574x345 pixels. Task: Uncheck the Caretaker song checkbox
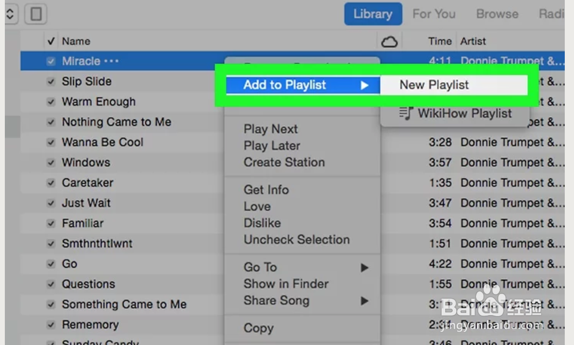tap(51, 183)
